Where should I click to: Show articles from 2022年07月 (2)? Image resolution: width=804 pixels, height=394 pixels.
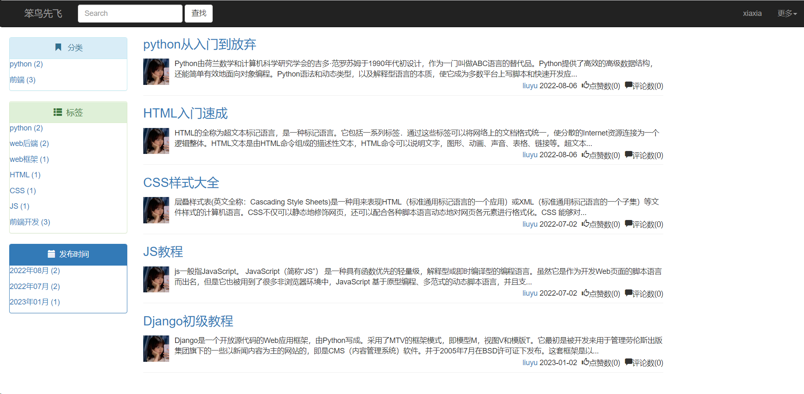pyautogui.click(x=35, y=287)
